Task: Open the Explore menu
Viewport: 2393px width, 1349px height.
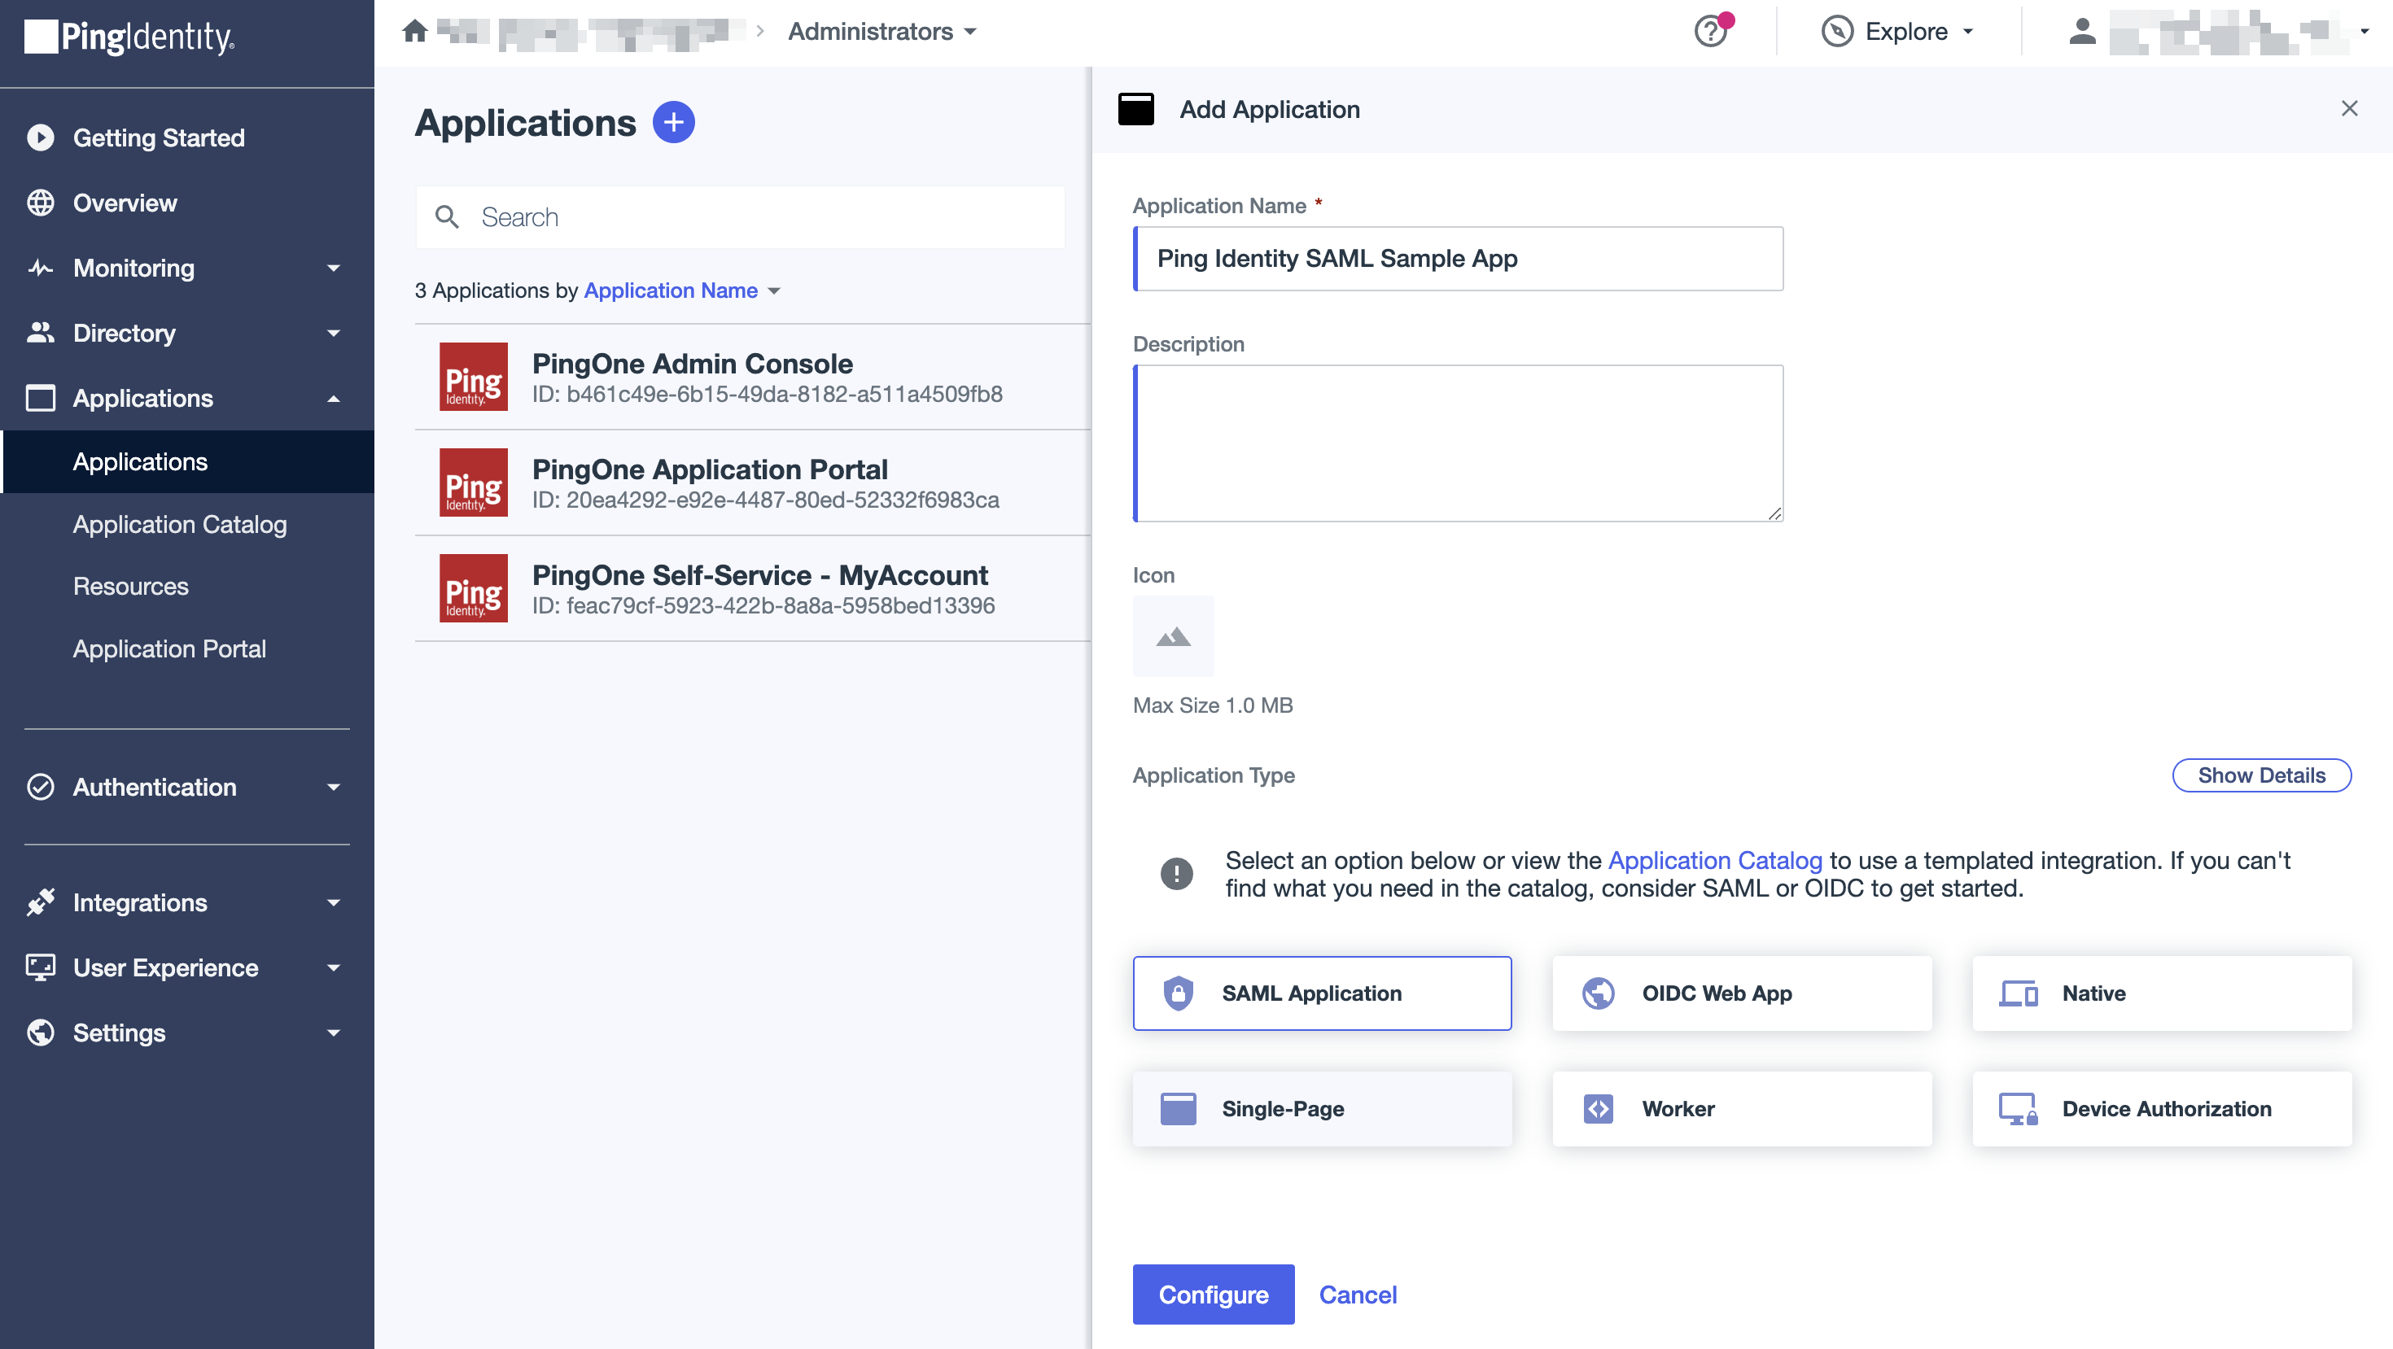Action: click(x=1898, y=31)
